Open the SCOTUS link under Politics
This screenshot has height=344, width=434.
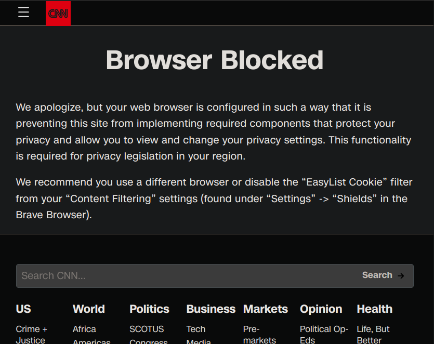click(147, 329)
